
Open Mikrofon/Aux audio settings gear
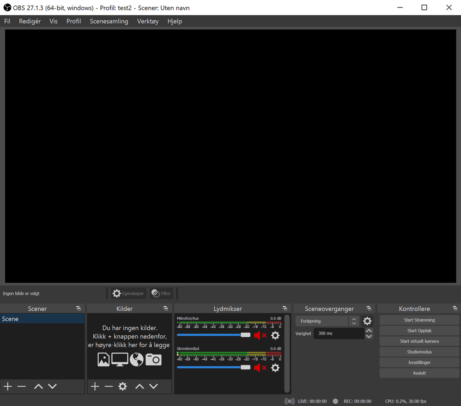click(x=275, y=335)
